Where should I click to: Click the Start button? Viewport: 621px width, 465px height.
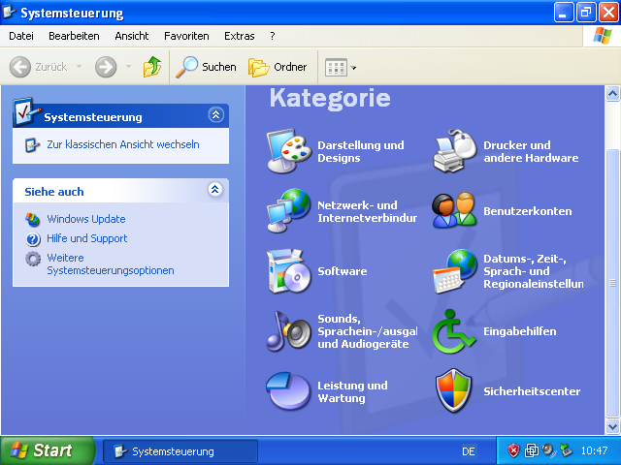pos(47,450)
